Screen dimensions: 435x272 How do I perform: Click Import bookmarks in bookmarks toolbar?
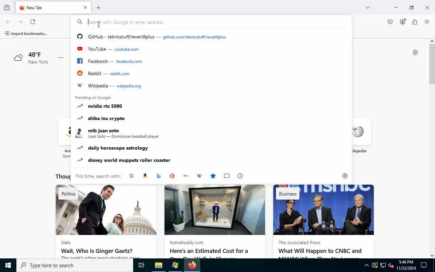tap(26, 34)
